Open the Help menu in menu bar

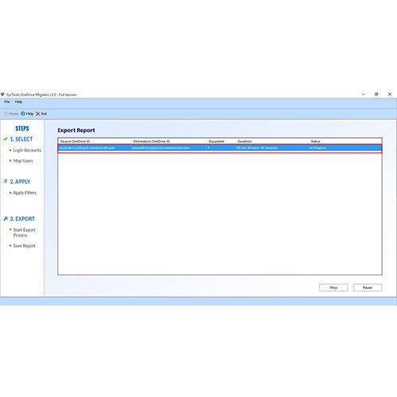coord(18,102)
